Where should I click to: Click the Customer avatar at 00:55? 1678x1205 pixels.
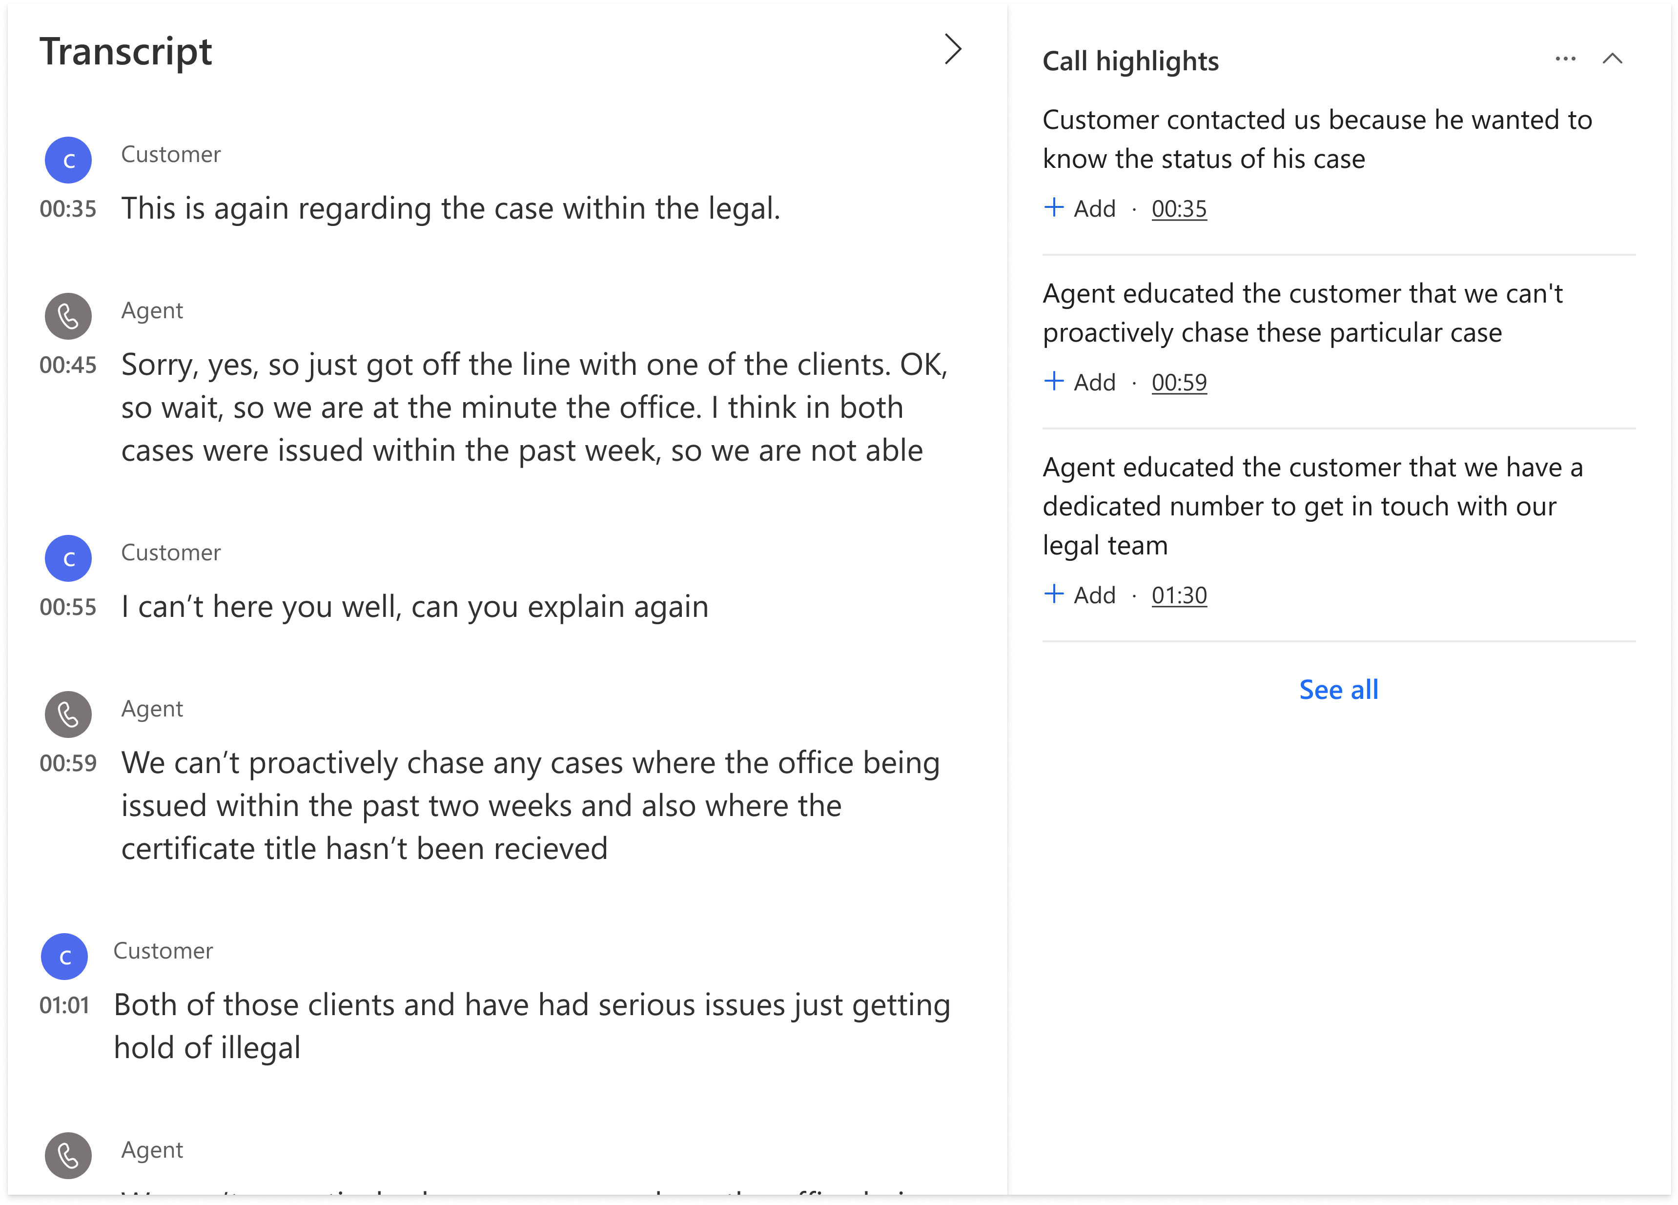[x=68, y=558]
